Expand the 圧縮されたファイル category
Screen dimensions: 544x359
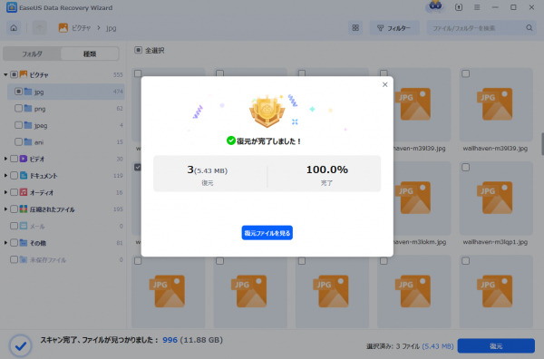5,209
